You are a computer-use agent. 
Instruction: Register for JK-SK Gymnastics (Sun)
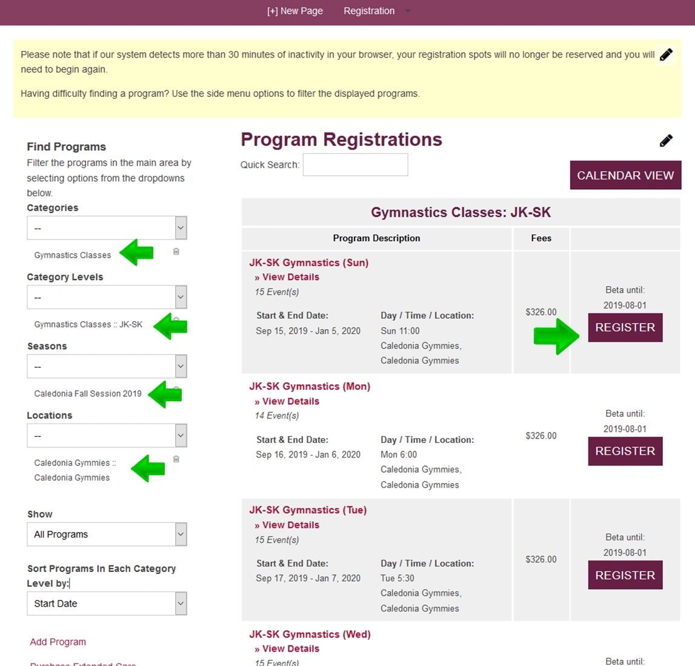point(625,327)
